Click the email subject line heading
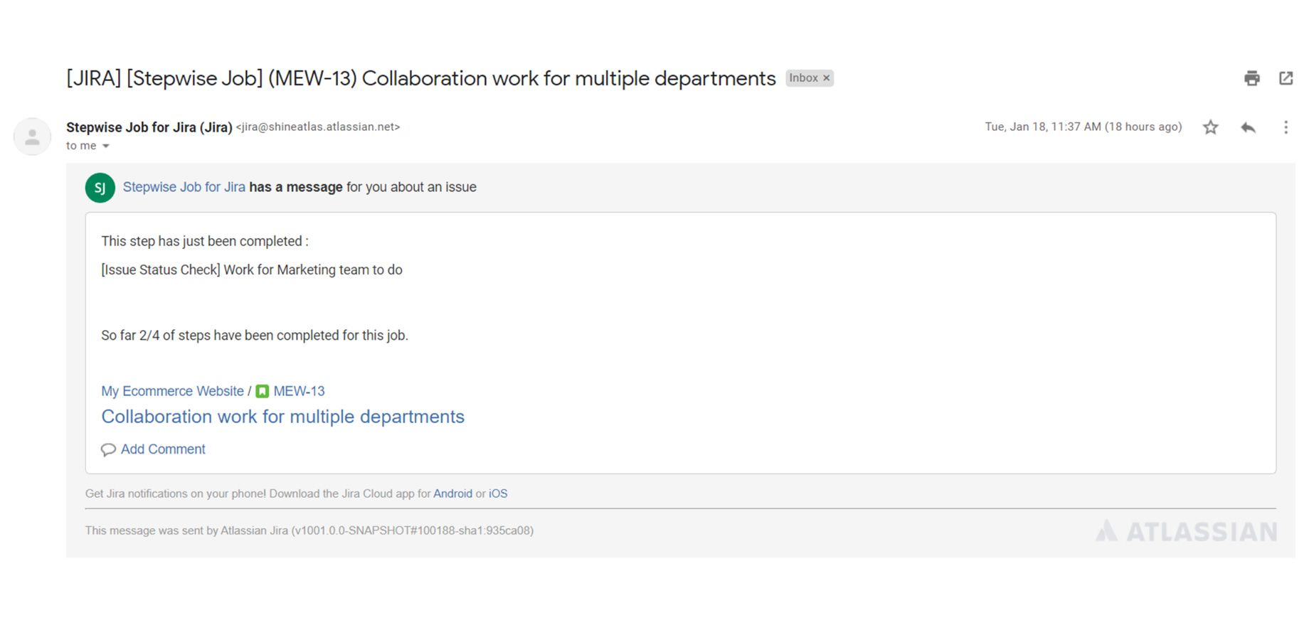 pyautogui.click(x=420, y=78)
